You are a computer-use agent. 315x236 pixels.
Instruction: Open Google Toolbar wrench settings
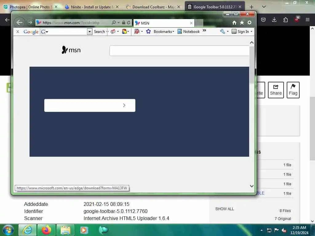pos(222,31)
